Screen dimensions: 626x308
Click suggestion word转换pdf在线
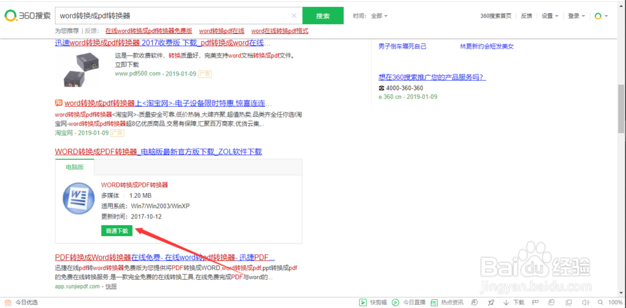click(x=222, y=31)
